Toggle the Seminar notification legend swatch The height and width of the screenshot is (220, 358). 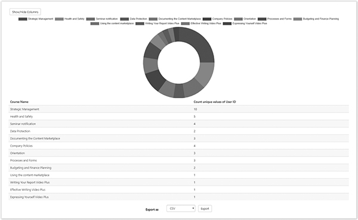pos(91,19)
